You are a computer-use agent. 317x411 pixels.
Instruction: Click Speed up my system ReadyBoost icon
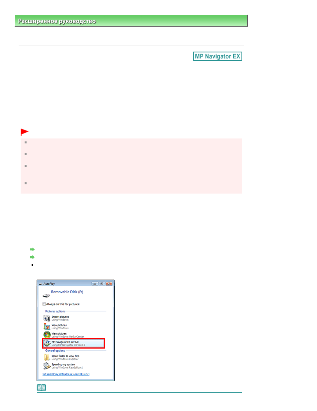[47, 366]
